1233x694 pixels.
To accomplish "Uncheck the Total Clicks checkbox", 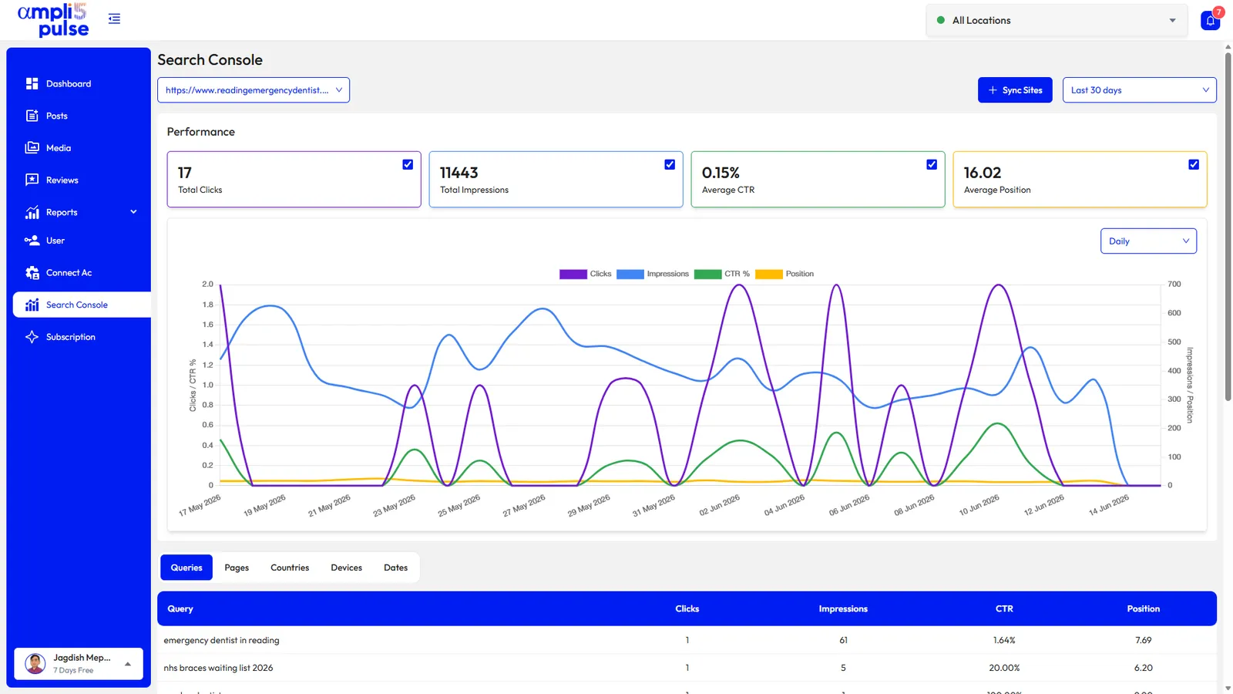I will pyautogui.click(x=408, y=164).
